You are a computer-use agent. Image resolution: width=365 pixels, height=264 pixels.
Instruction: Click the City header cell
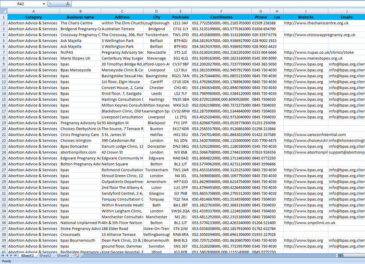click(157, 17)
